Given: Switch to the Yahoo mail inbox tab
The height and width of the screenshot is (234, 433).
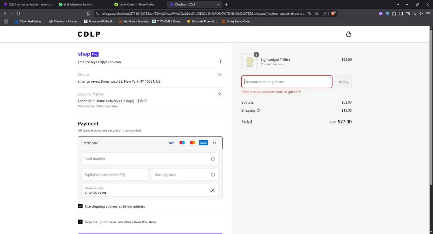Looking at the screenshot, I should click(28, 5).
